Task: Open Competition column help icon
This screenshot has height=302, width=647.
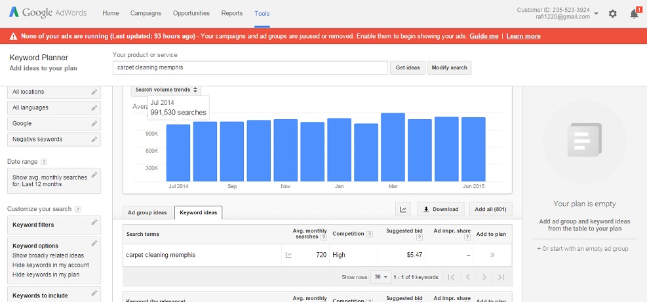Action: click(x=370, y=234)
